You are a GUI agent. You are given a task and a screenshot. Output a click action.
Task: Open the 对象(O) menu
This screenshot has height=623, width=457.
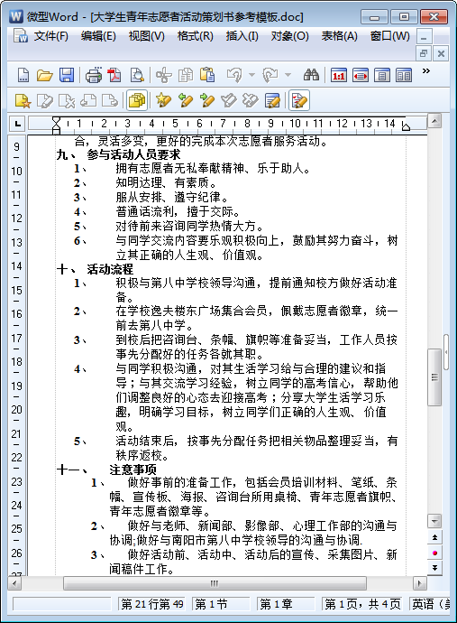(x=289, y=36)
